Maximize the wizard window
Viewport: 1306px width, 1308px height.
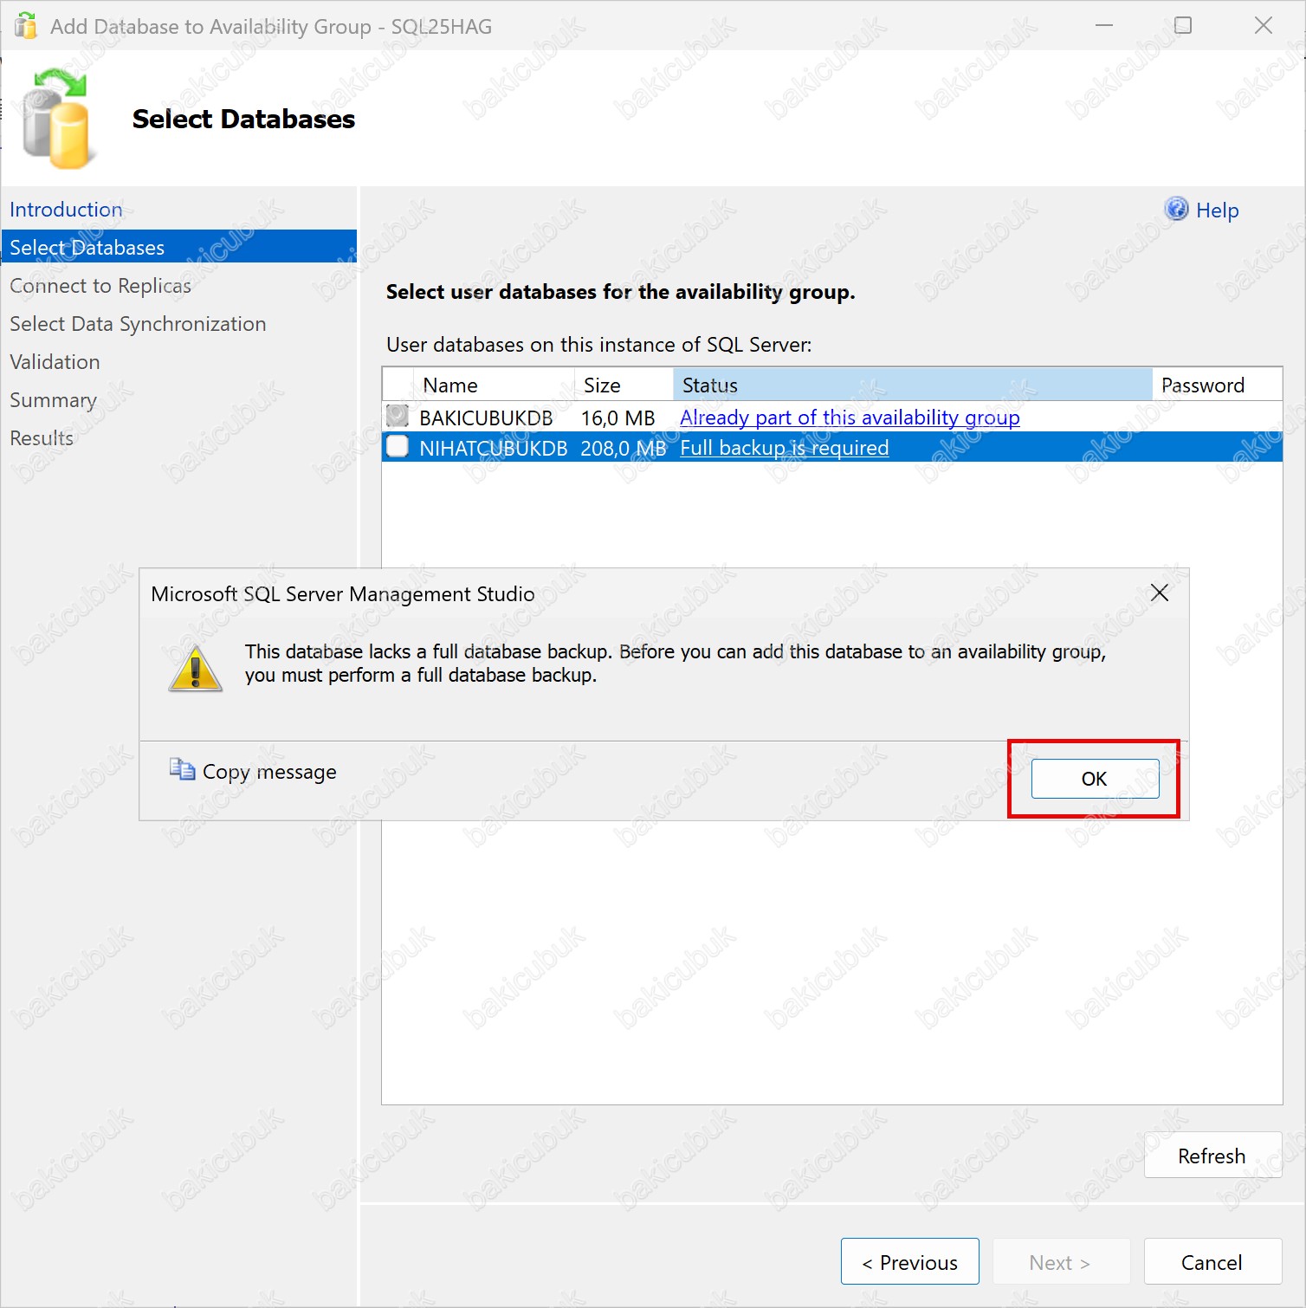coord(1182,26)
